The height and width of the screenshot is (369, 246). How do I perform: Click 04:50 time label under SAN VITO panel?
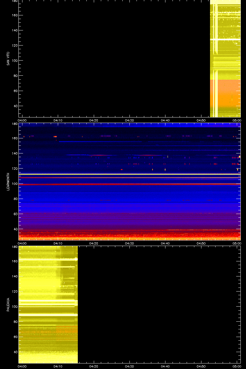pyautogui.click(x=201, y=120)
